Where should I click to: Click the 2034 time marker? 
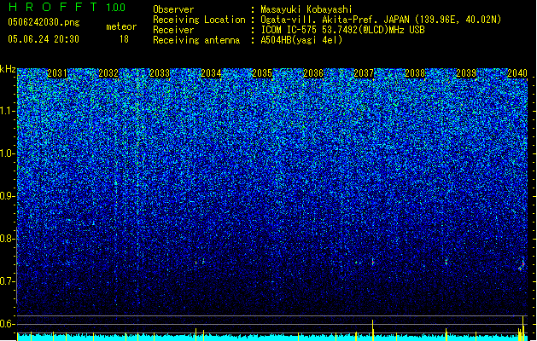click(x=211, y=73)
